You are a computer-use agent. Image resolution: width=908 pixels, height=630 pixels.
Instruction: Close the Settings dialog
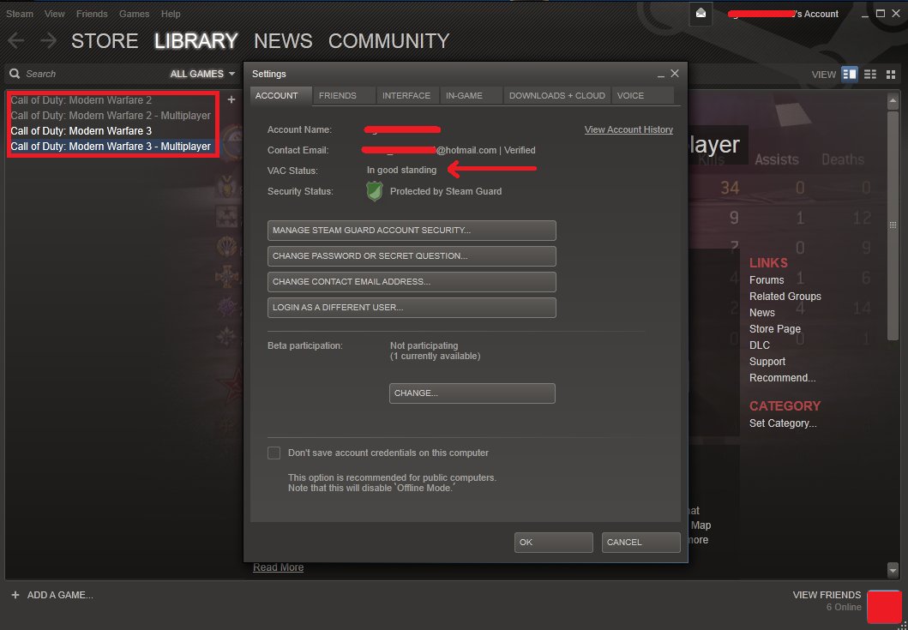[x=675, y=74]
